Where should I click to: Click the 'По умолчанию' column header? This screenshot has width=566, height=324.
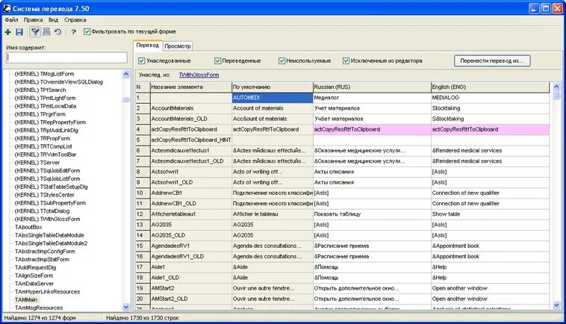272,87
